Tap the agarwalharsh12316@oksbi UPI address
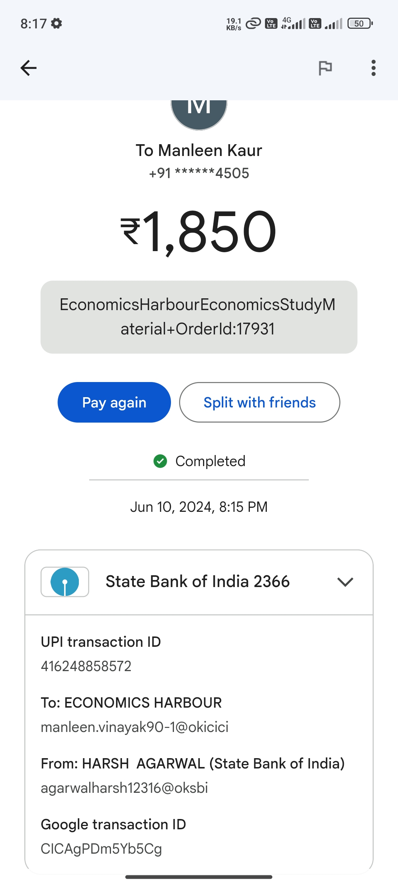Image resolution: width=398 pixels, height=885 pixels. (125, 788)
